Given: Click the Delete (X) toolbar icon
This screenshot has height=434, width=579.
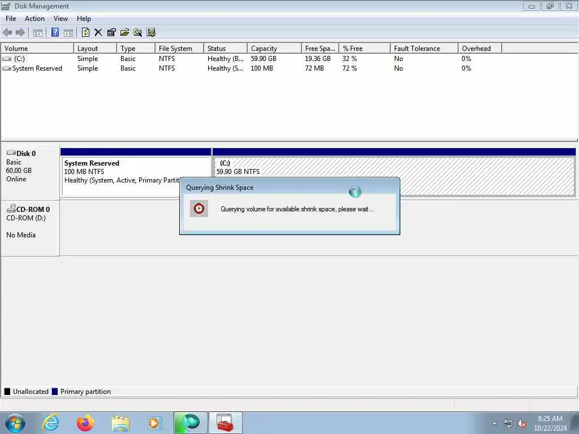Looking at the screenshot, I should pos(98,32).
